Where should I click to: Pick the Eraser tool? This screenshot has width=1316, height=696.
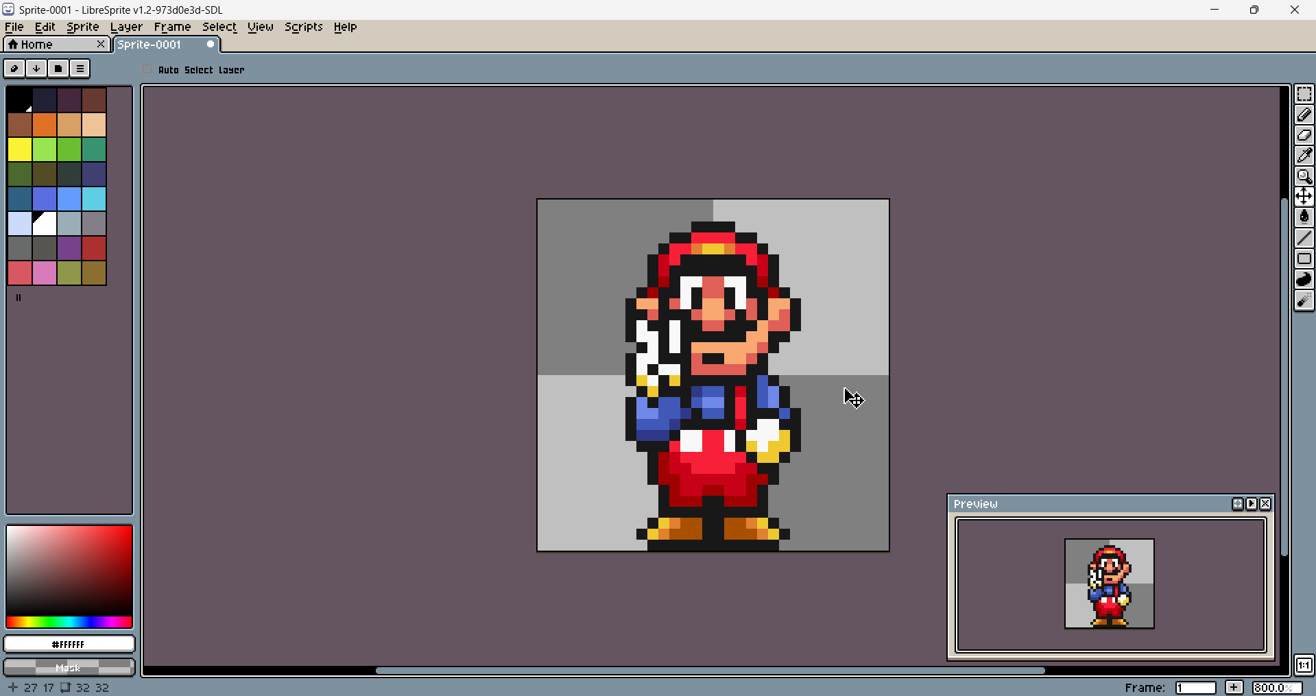pos(1304,135)
